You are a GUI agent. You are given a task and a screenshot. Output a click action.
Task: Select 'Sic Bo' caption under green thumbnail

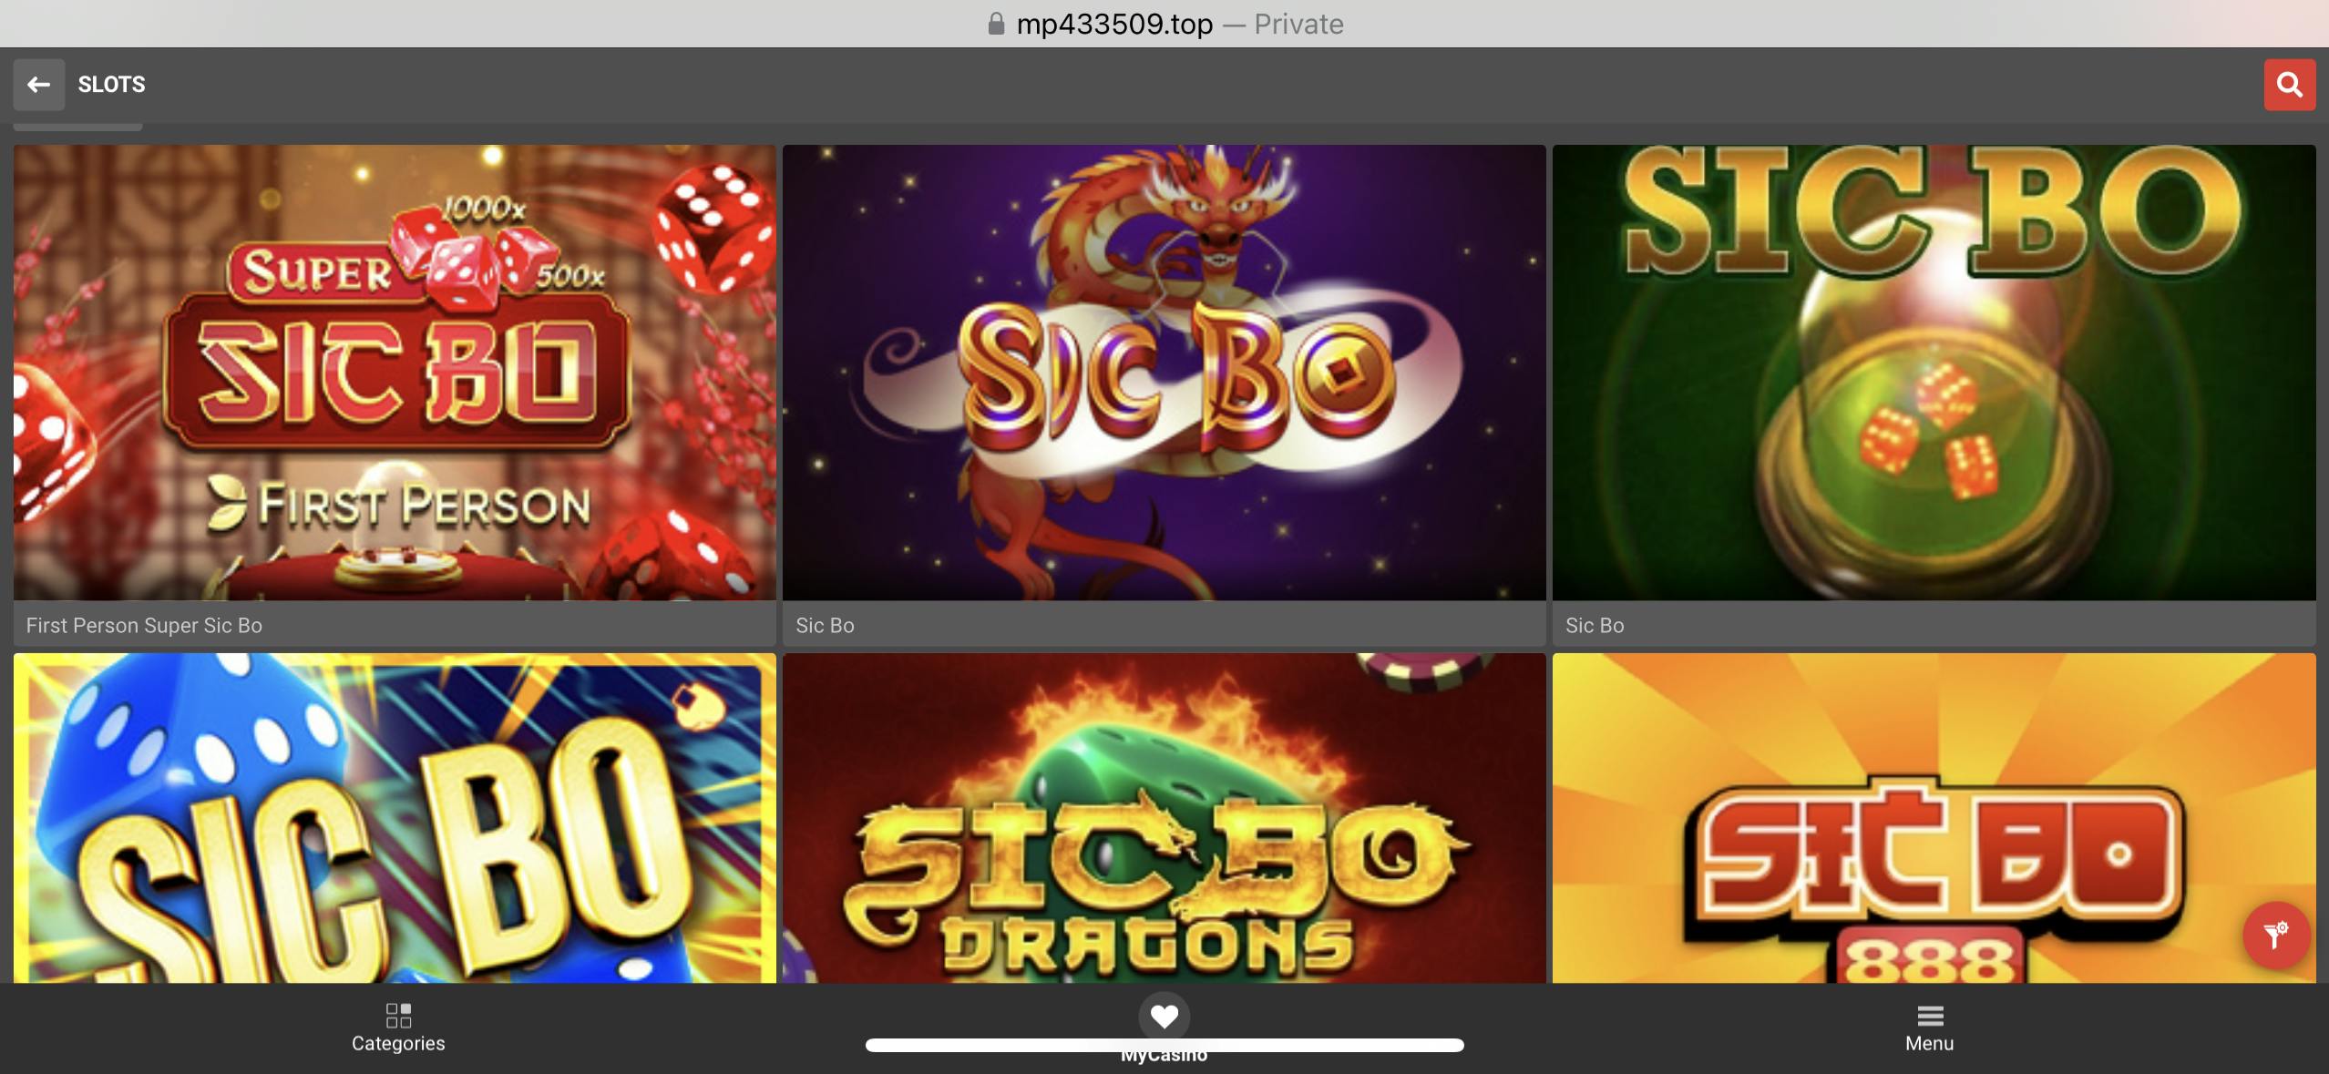point(1595,626)
